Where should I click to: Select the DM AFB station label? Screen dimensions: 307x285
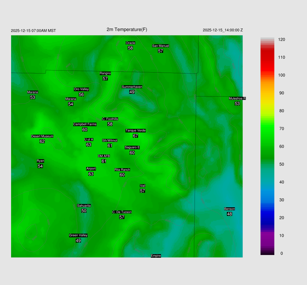[104, 156]
